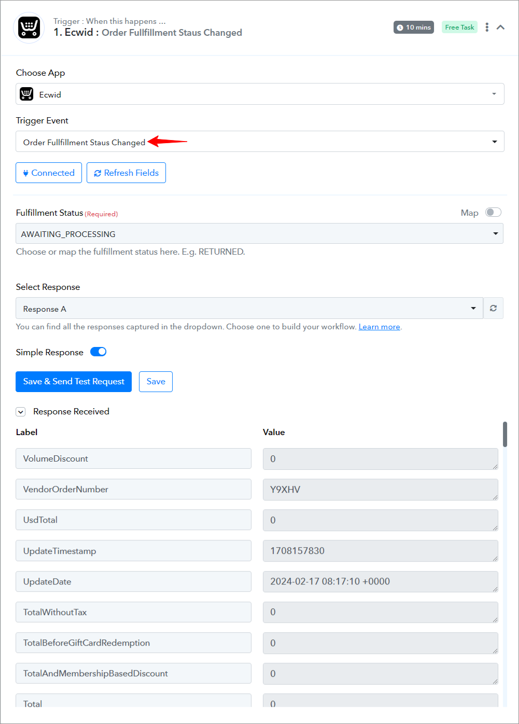Screen dimensions: 519x724
Task: Click the refresh icon beside Response A
Action: 493,308
